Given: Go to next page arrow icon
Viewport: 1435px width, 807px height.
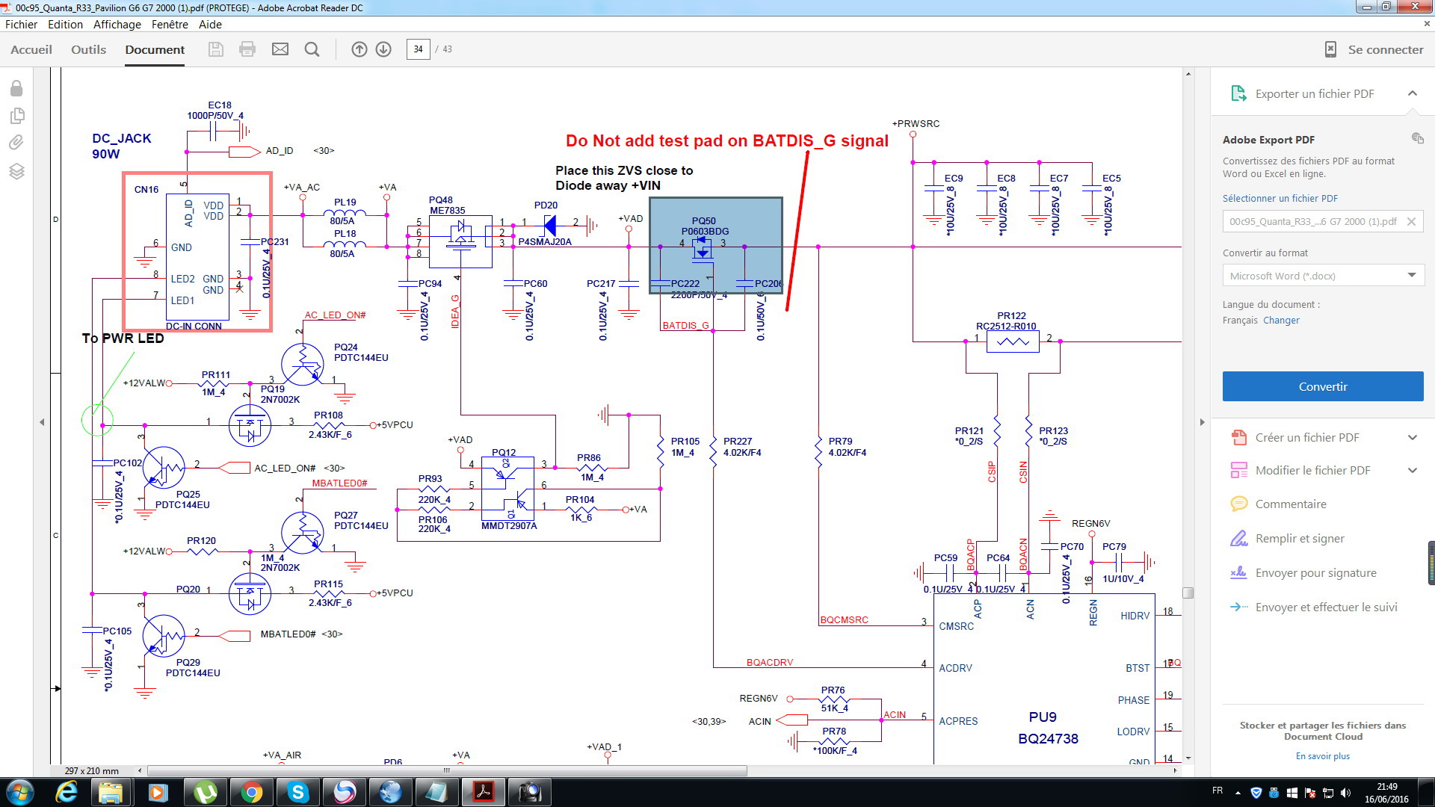Looking at the screenshot, I should (383, 49).
